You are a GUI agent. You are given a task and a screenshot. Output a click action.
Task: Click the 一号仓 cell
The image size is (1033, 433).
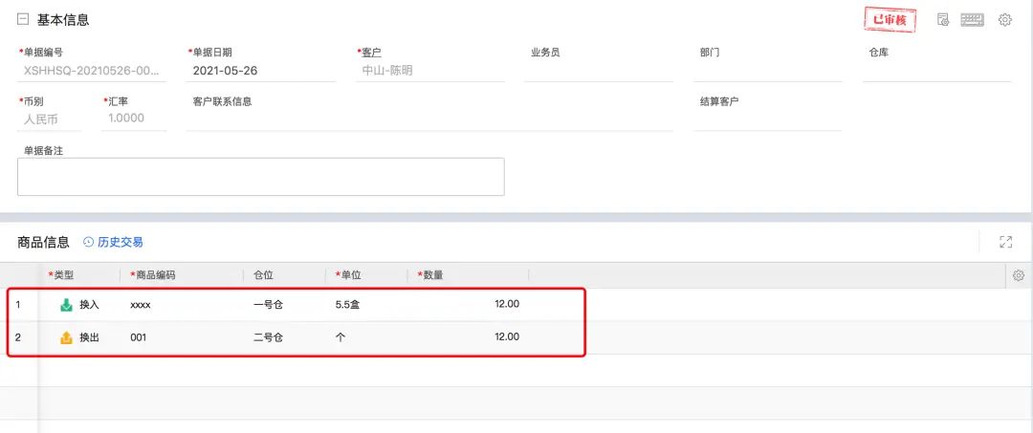pos(268,305)
